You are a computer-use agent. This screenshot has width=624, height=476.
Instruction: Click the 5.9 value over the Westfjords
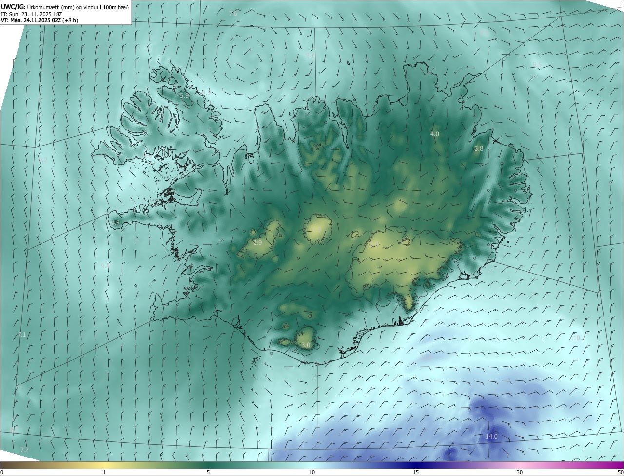[x=184, y=96]
